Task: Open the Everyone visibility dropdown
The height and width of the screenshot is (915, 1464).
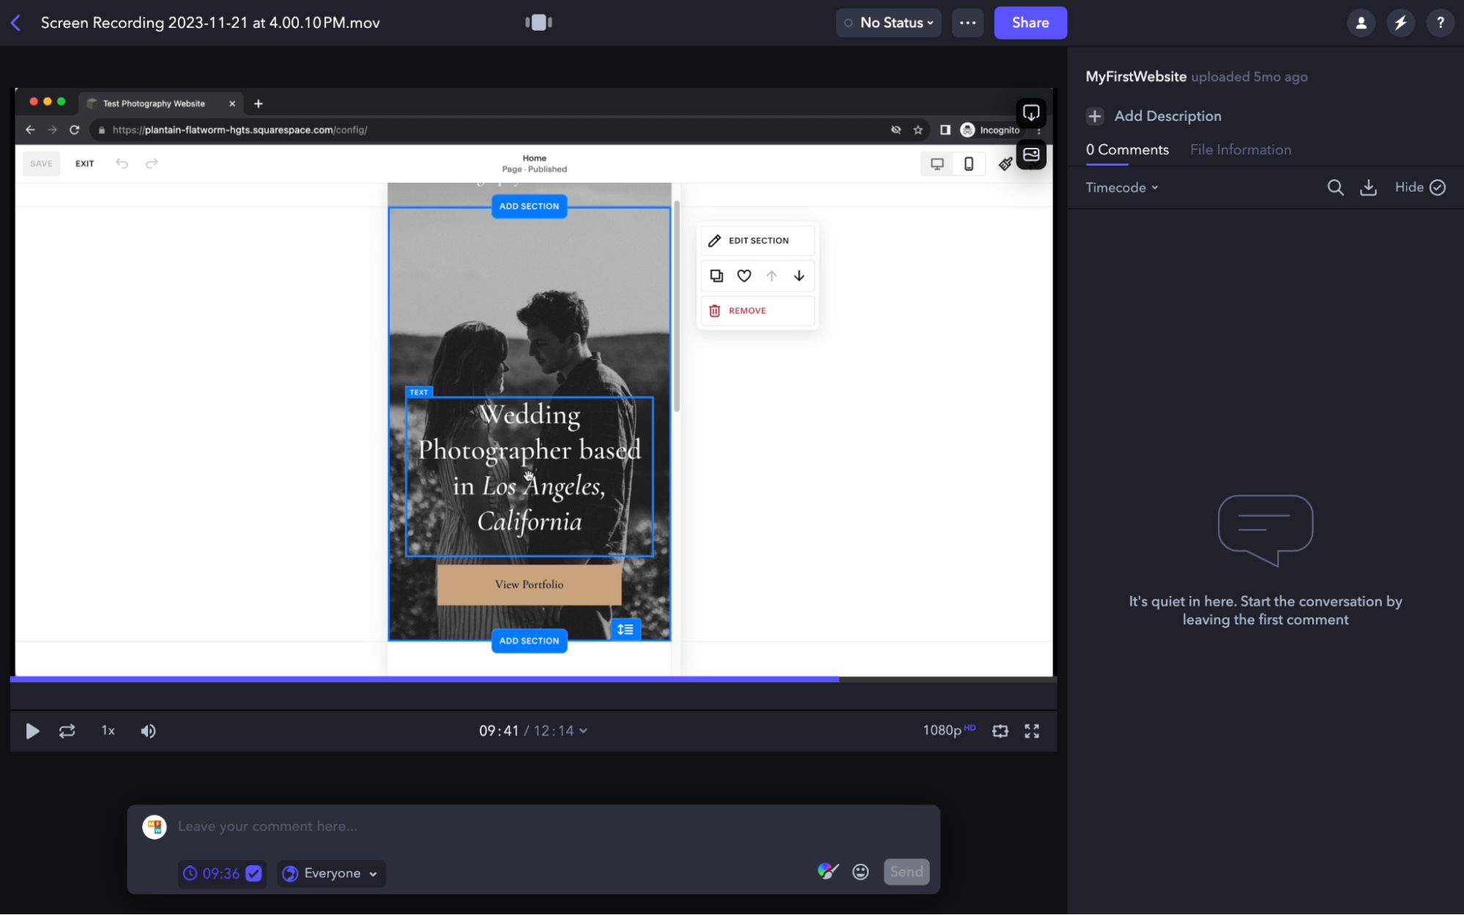Action: coord(331,873)
